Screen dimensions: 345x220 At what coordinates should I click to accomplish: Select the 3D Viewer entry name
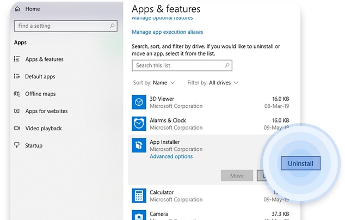pyautogui.click(x=162, y=99)
